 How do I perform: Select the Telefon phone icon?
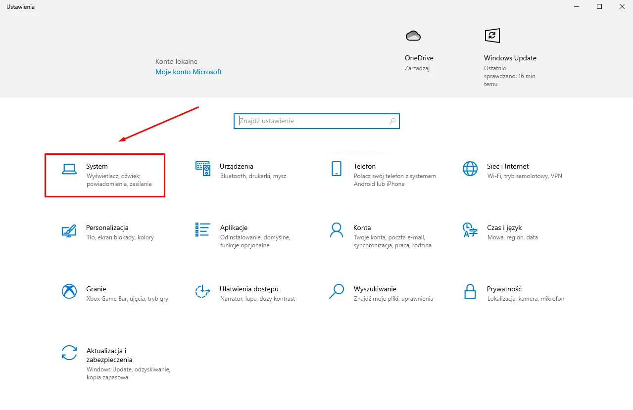(337, 169)
